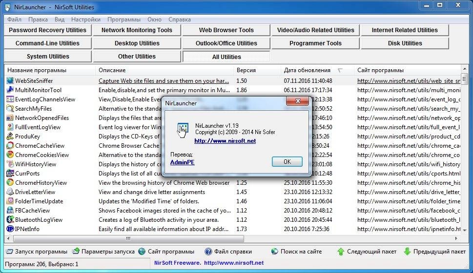Open the Файл menu
Viewport: 473px width, 273px height.
pyautogui.click(x=14, y=19)
